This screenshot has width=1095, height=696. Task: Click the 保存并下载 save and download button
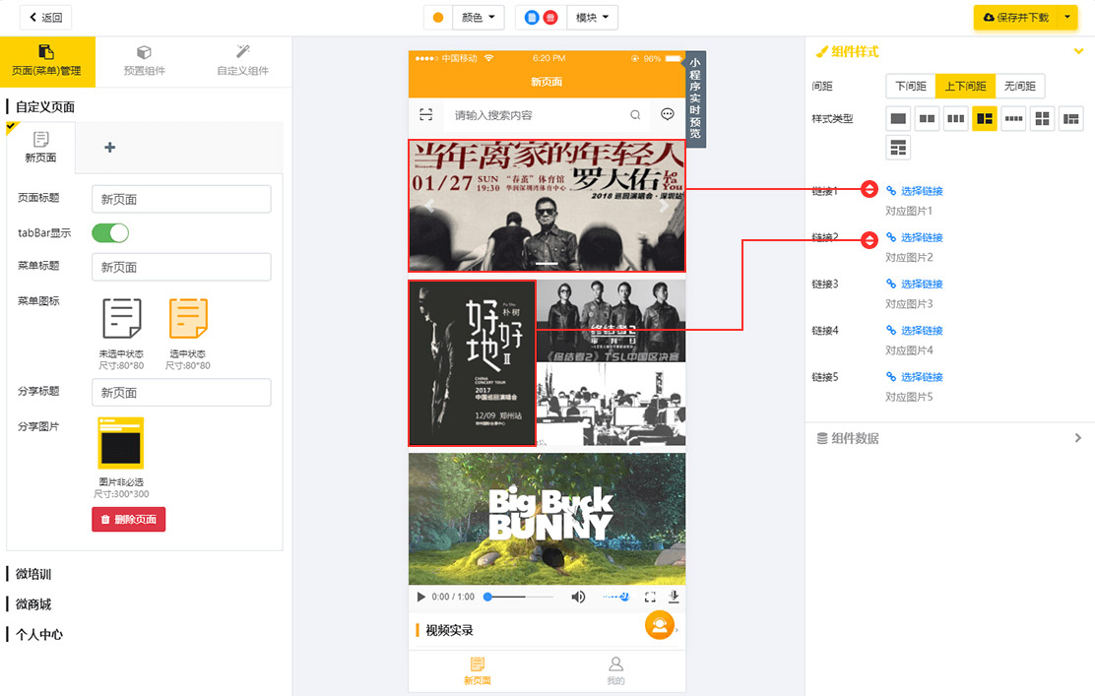pos(1016,18)
